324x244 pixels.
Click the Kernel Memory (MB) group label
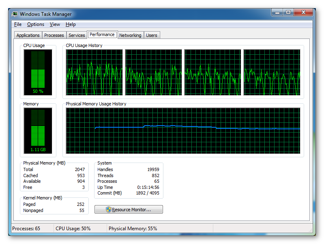(x=43, y=198)
